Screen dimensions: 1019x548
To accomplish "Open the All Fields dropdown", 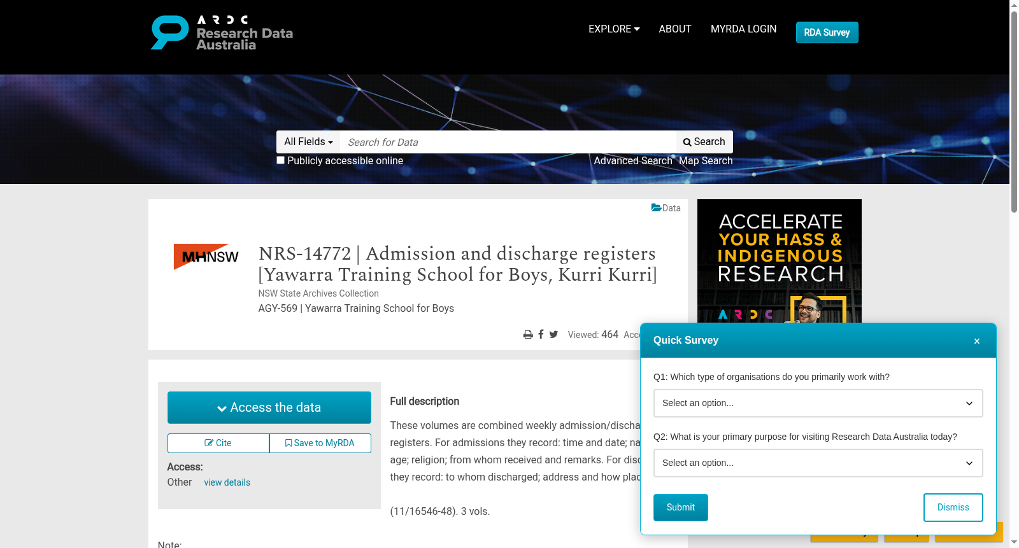I will point(308,142).
